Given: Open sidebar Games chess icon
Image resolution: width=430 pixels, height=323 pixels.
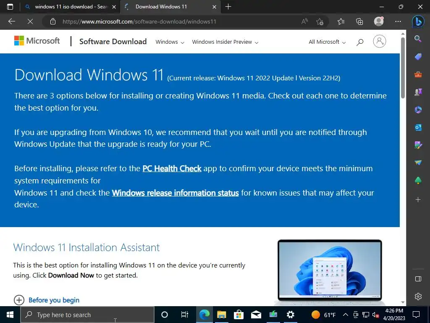Looking at the screenshot, I should (418, 92).
